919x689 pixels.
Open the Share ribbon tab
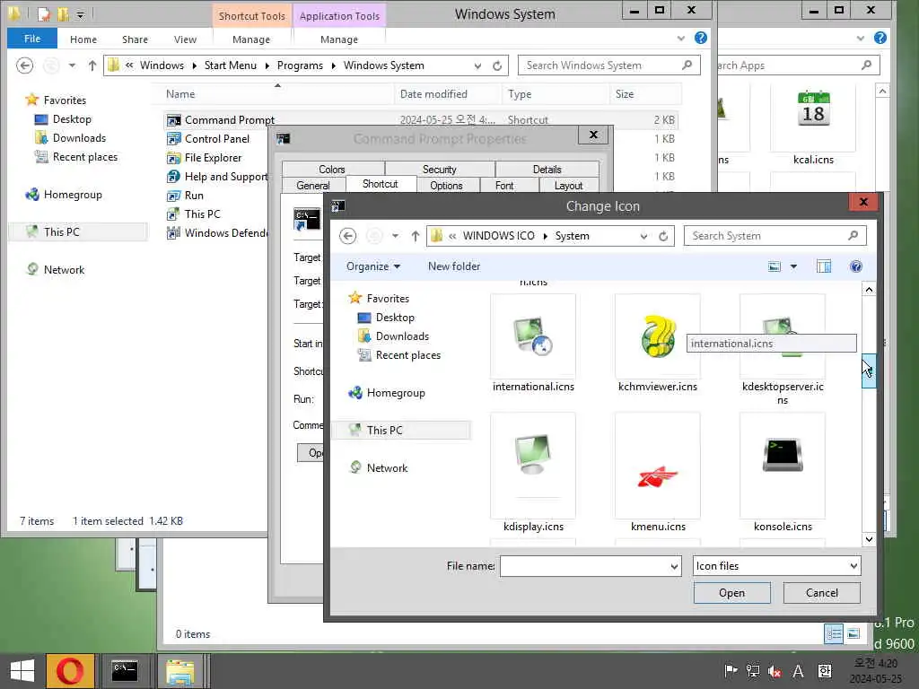[135, 39]
